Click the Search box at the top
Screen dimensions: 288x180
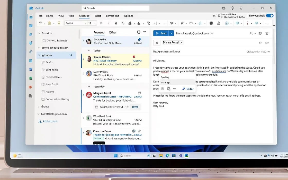point(115,8)
